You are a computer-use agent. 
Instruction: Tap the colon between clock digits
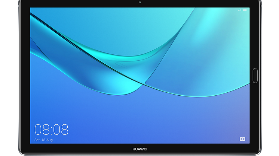(52, 130)
